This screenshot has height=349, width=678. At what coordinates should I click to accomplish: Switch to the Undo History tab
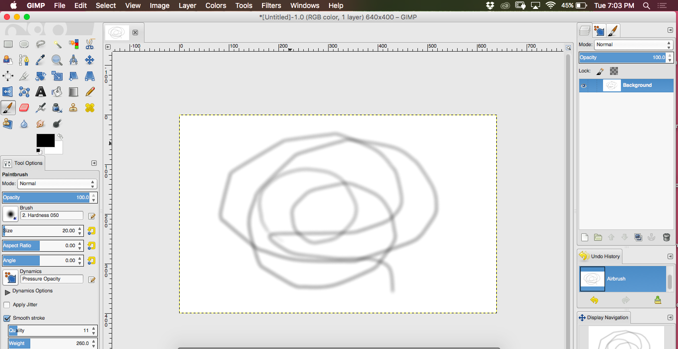pos(600,256)
